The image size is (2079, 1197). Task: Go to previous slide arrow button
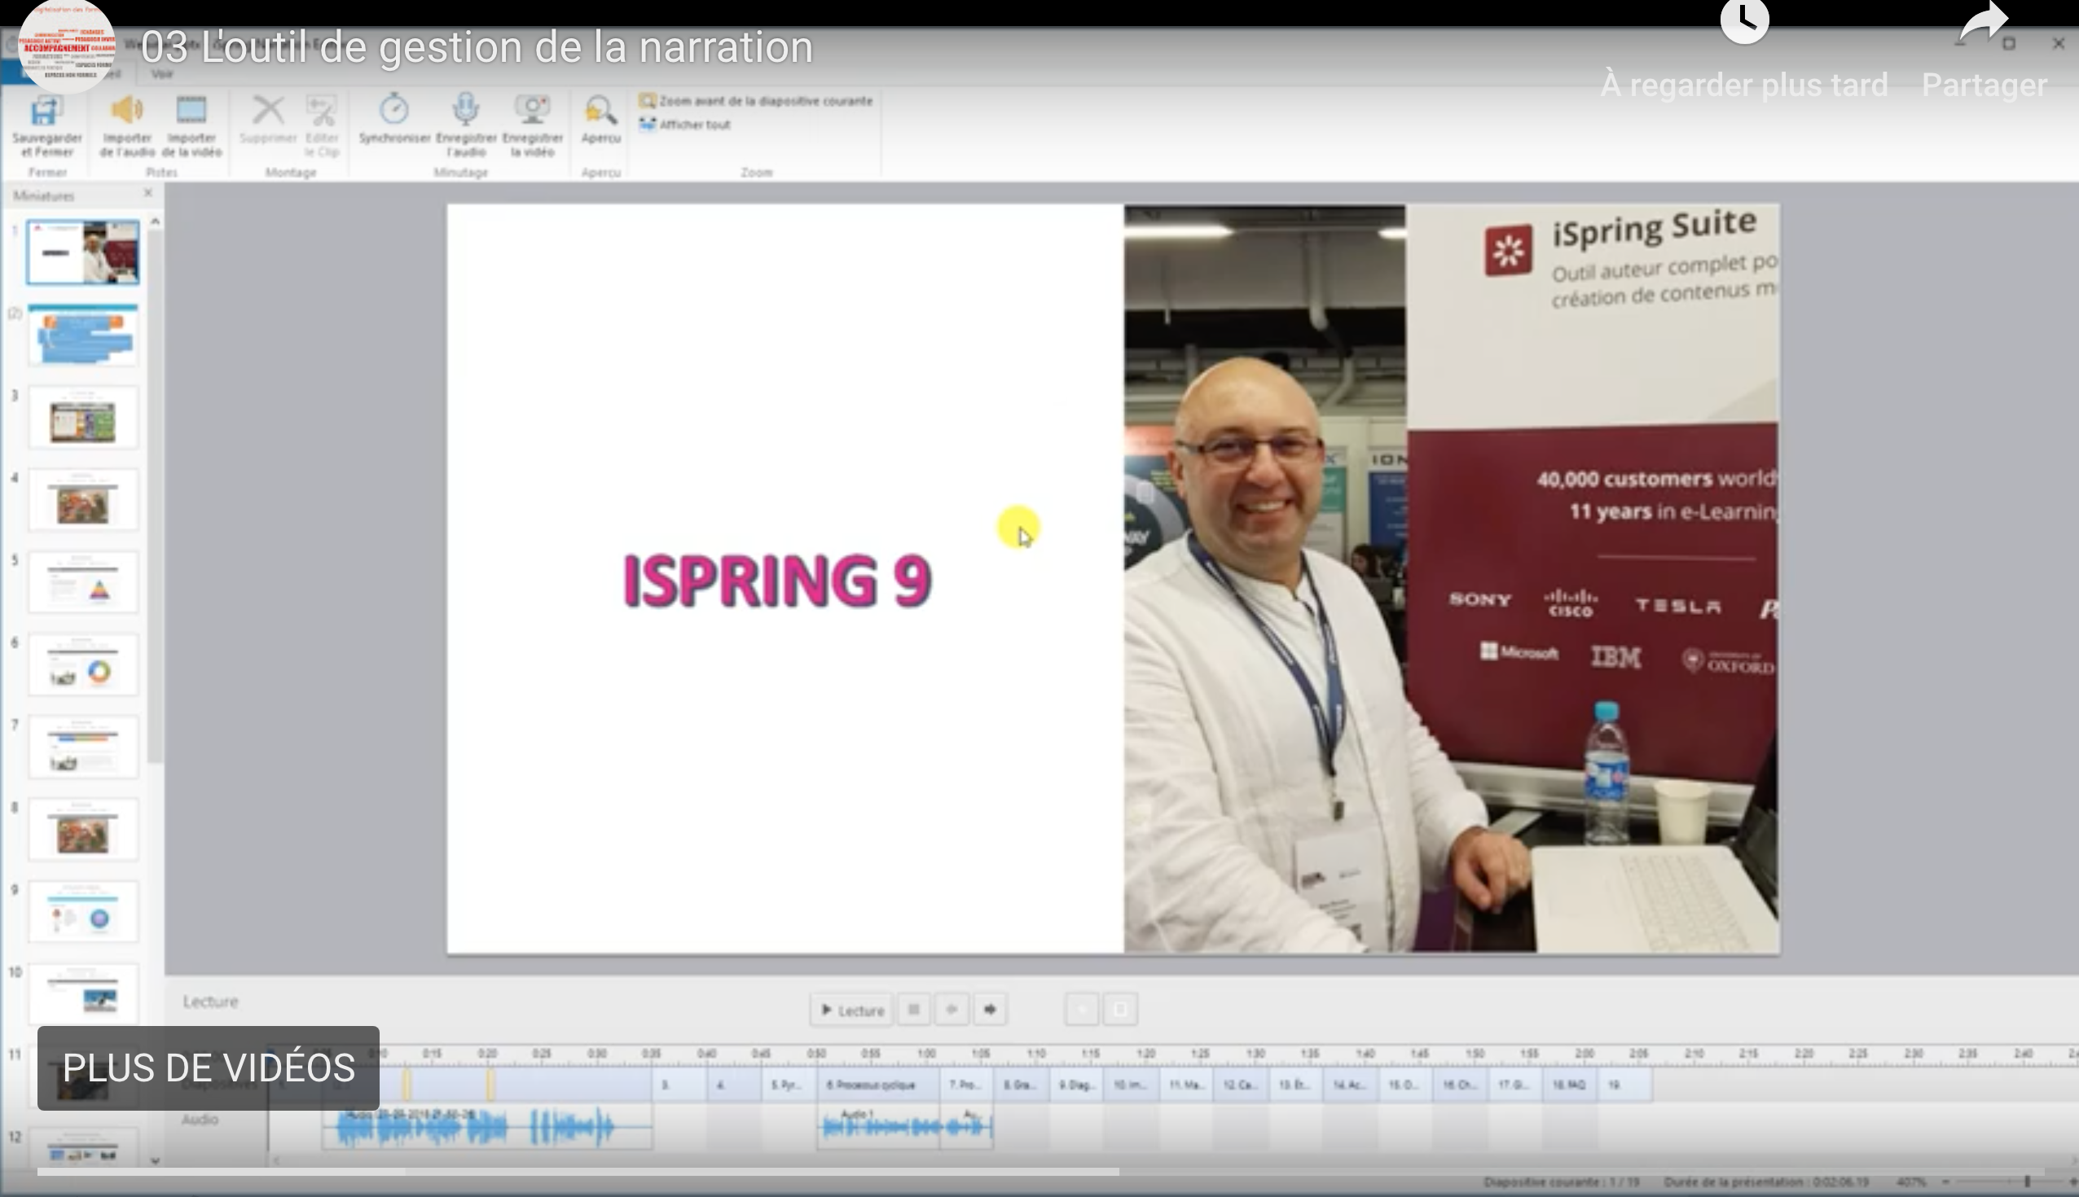pyautogui.click(x=952, y=1010)
